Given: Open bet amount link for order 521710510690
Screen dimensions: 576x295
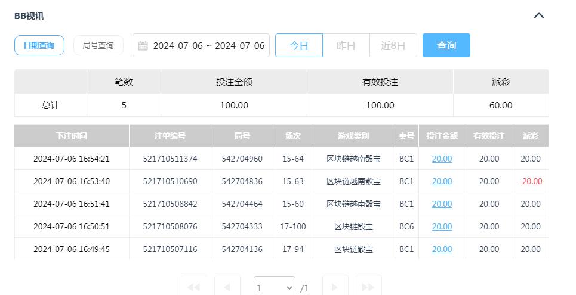Looking at the screenshot, I should pyautogui.click(x=442, y=181).
